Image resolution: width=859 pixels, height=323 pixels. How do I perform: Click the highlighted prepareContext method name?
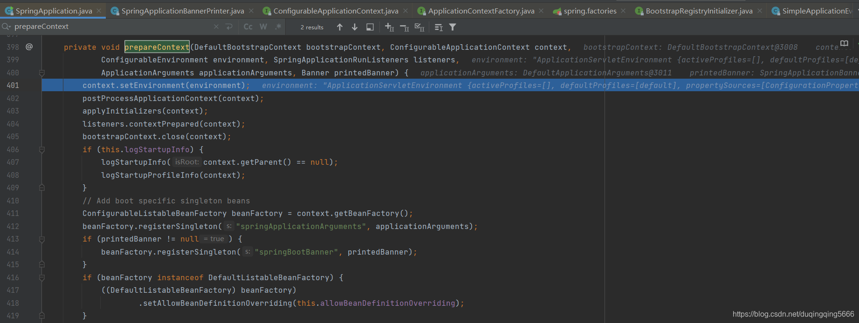(157, 47)
